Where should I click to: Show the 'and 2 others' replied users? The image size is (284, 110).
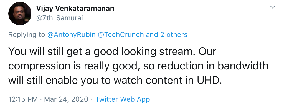[167, 34]
